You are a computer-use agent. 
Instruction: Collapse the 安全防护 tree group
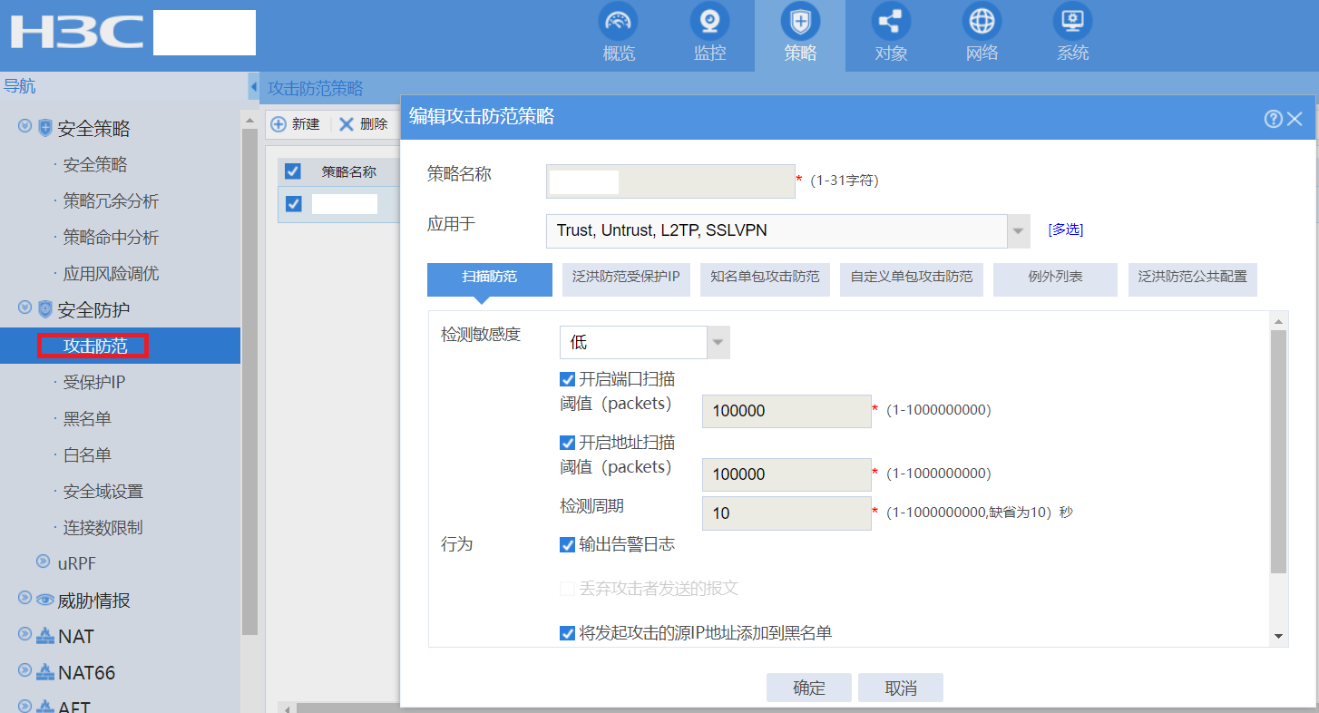24,307
